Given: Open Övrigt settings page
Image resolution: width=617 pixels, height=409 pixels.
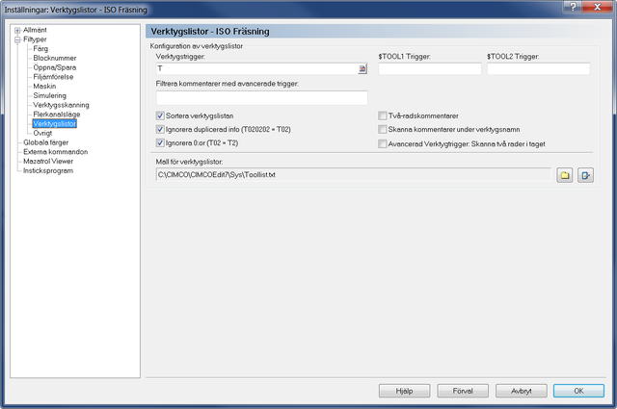Looking at the screenshot, I should [x=42, y=133].
